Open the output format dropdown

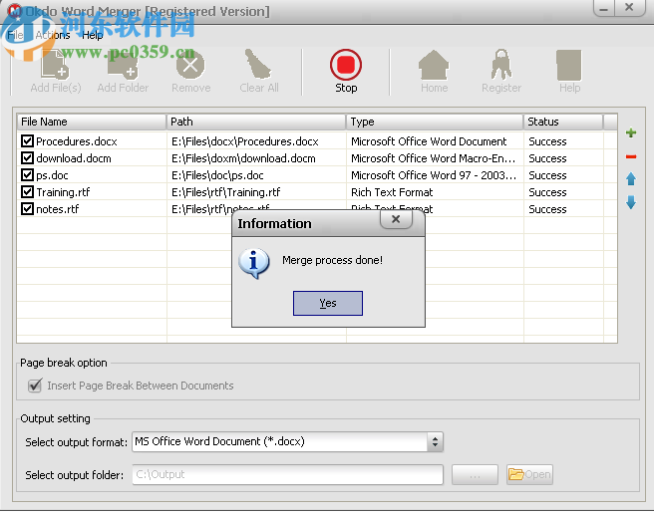[435, 442]
